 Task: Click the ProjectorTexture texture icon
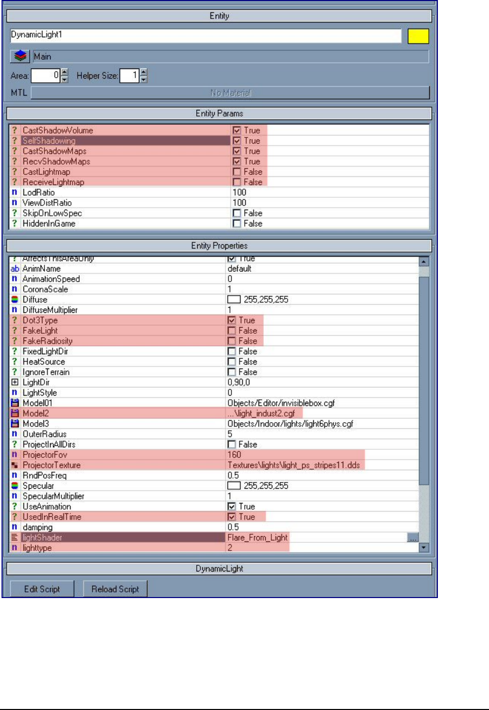click(x=15, y=465)
